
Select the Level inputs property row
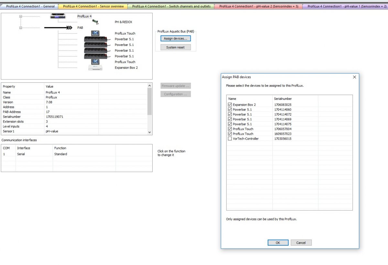[74, 126]
